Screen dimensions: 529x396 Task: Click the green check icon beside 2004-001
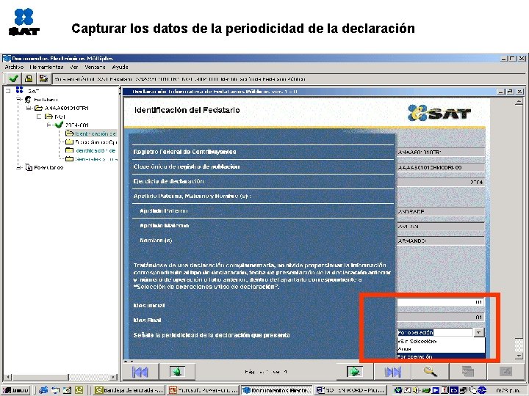coord(59,125)
